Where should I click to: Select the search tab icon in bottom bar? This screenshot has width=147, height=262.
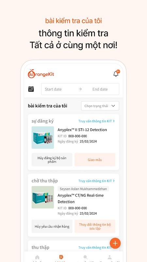(x=86, y=257)
